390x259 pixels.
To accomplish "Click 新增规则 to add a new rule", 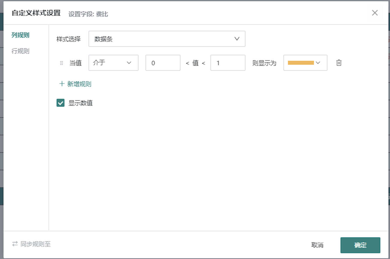I will pyautogui.click(x=79, y=84).
